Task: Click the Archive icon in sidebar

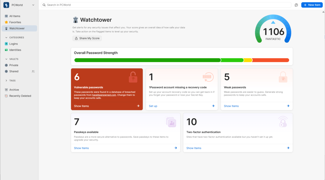Action: point(6,90)
